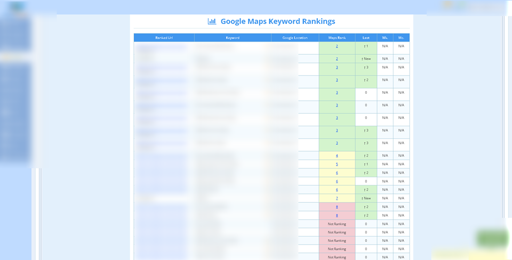
Task: Click the green button at bottom right
Action: point(492,238)
